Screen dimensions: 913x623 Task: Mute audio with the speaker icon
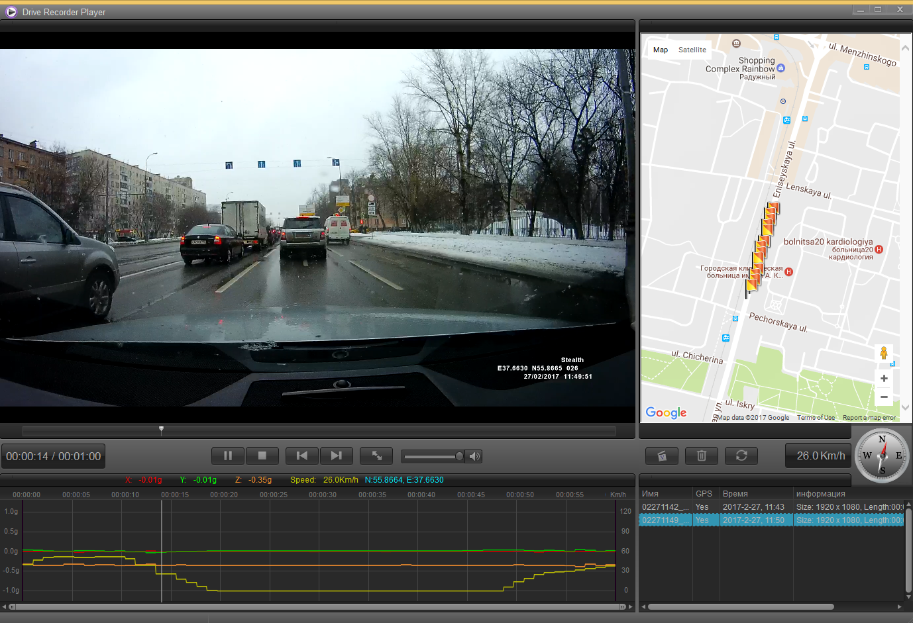pyautogui.click(x=474, y=456)
